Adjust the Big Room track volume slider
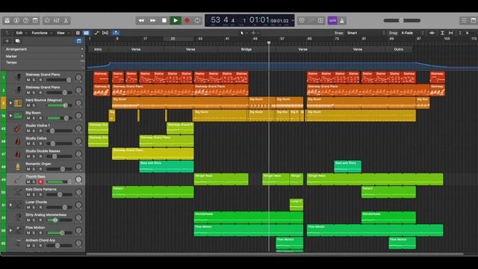The width and height of the screenshot is (478, 269). click(60, 118)
